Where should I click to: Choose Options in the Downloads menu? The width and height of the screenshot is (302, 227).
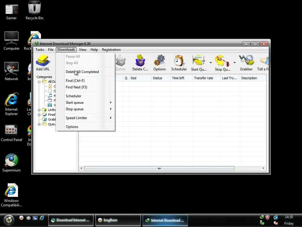pos(85,127)
